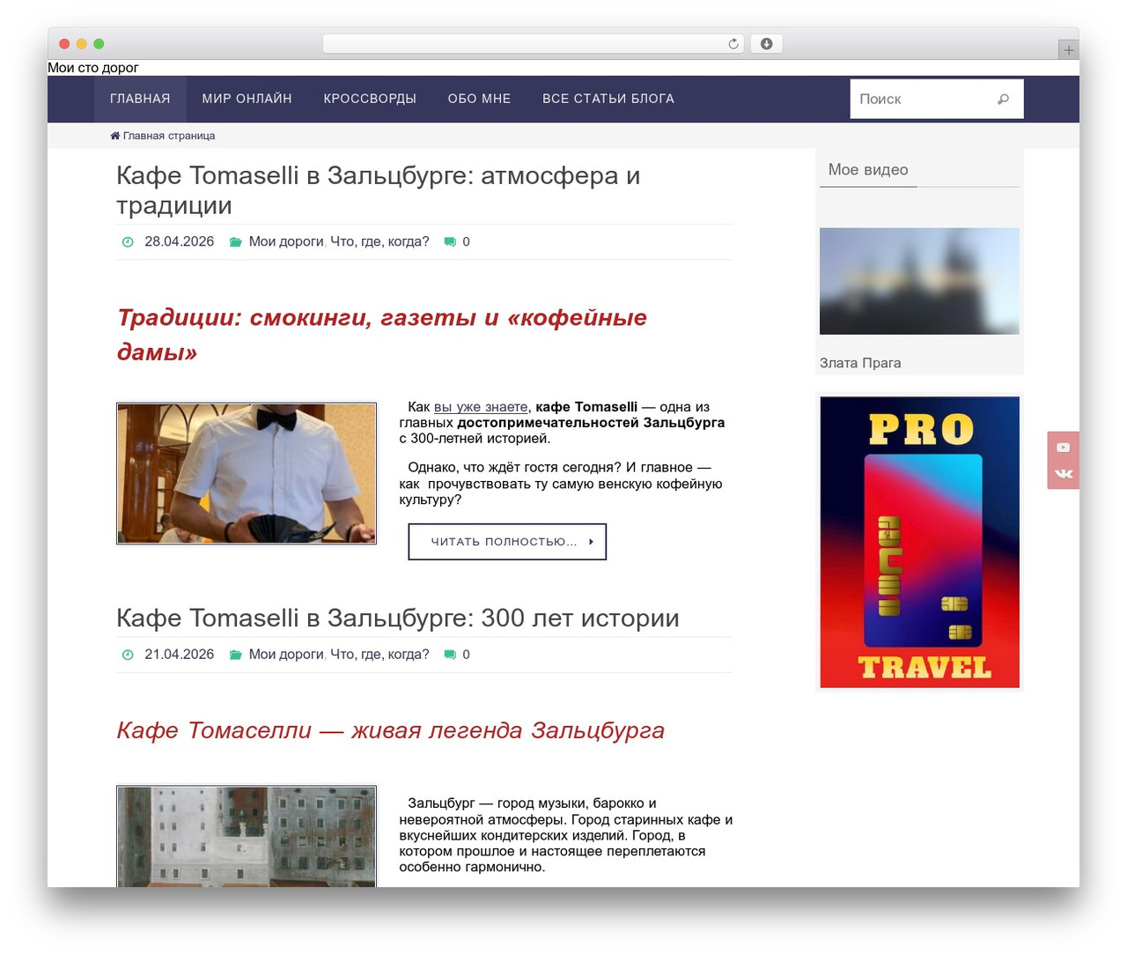Click the clock icon next to 21.04.2026
1127x955 pixels.
click(x=128, y=655)
